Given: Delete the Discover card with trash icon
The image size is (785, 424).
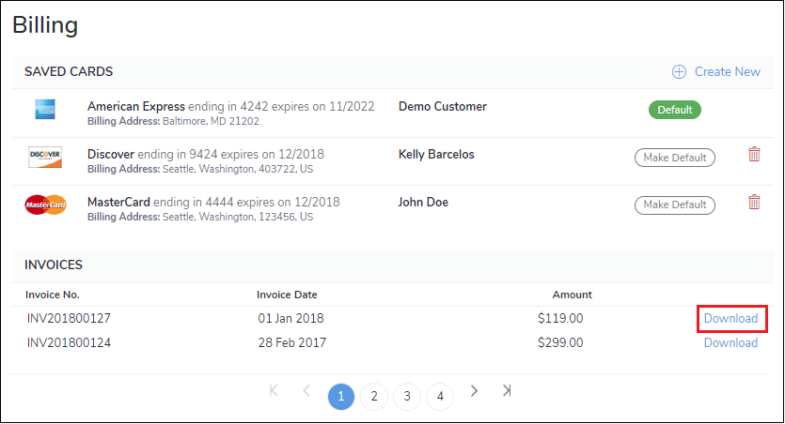Looking at the screenshot, I should [x=753, y=155].
